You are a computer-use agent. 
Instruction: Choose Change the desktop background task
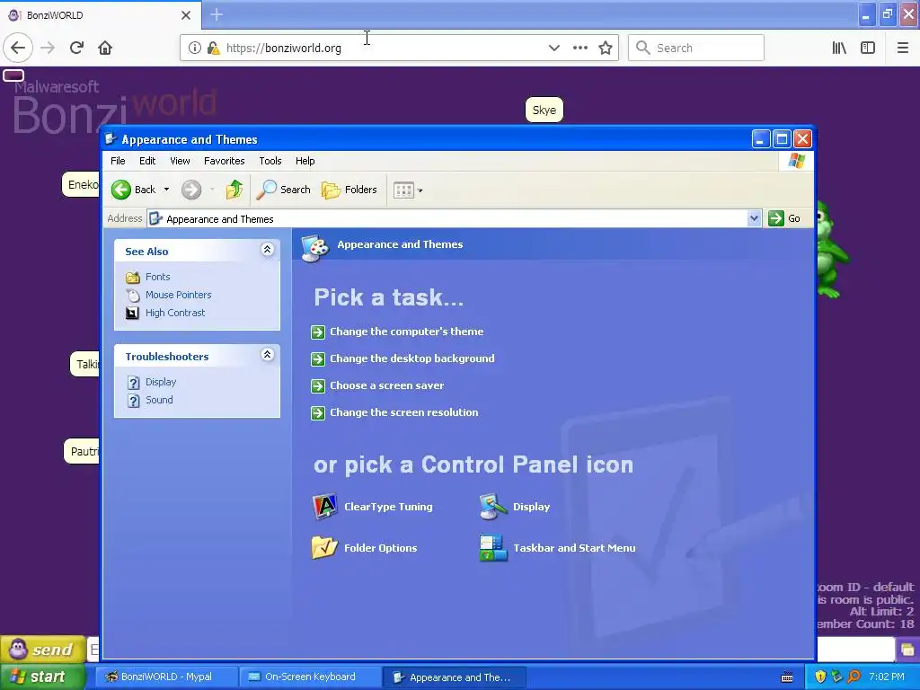point(411,358)
